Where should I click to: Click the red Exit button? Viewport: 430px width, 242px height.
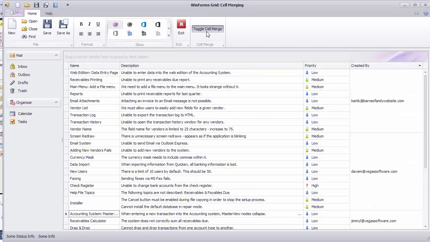(x=181, y=27)
